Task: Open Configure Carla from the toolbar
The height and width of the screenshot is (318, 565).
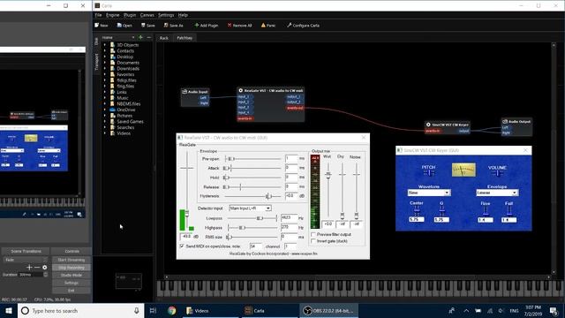Action: [303, 26]
